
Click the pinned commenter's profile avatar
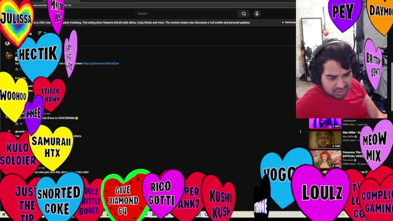coord(9,55)
